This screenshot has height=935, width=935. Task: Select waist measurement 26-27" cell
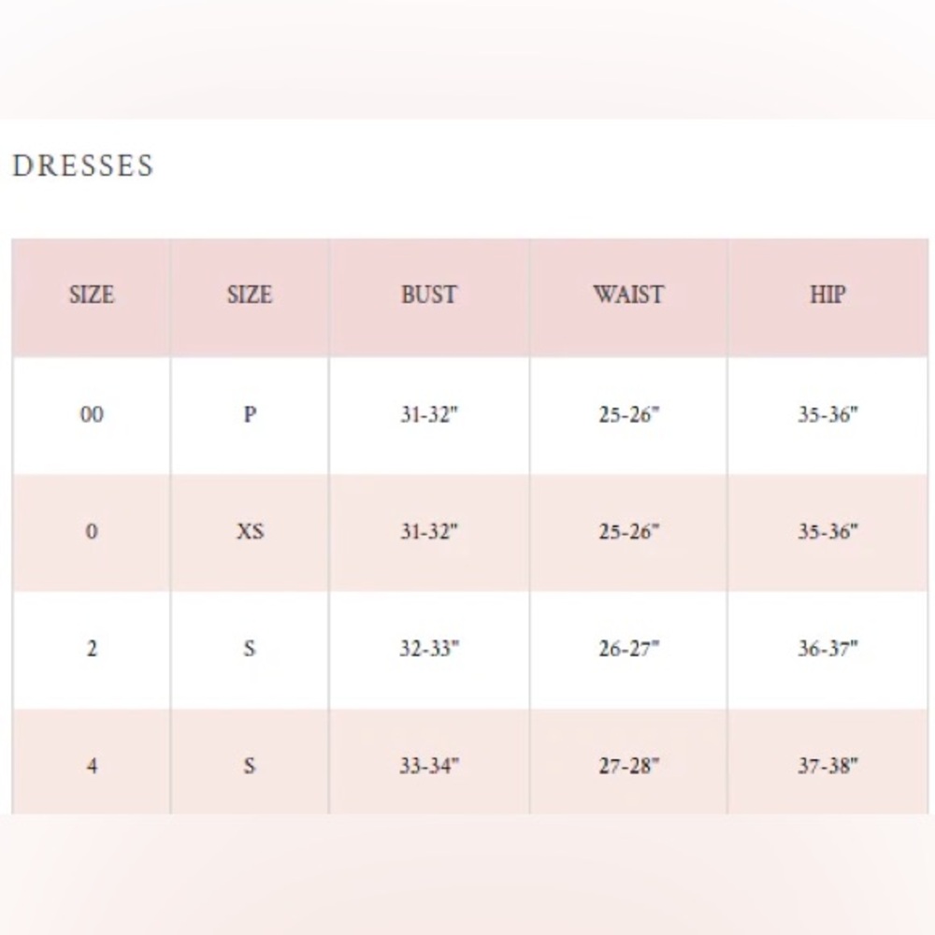click(x=628, y=648)
